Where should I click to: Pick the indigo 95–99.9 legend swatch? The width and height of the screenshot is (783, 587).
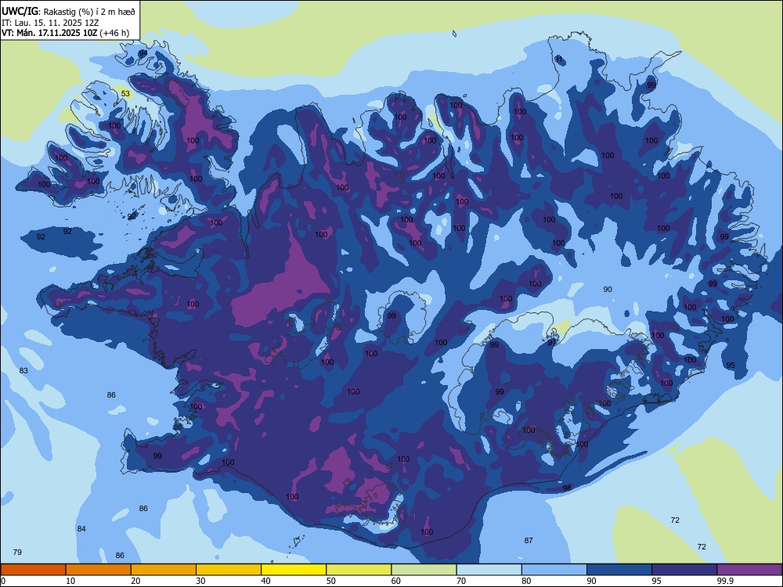pyautogui.click(x=684, y=570)
